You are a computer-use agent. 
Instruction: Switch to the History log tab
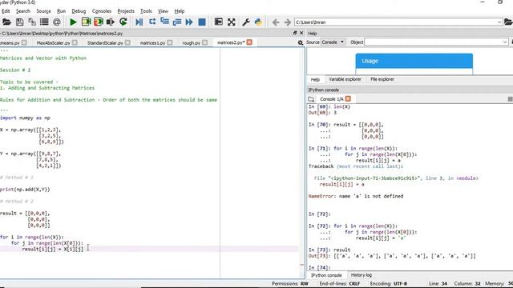pos(362,275)
